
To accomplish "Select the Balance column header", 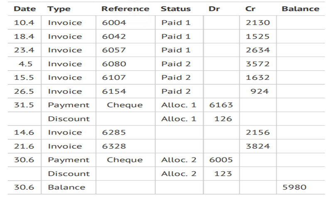I will tap(300, 9).
